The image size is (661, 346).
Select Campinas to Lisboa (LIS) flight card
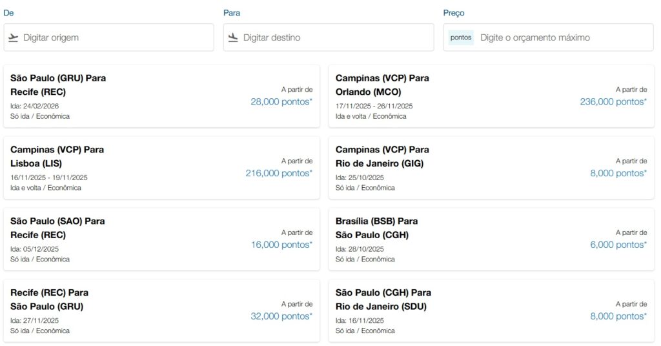click(161, 168)
